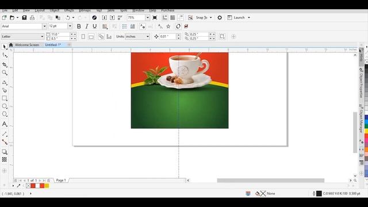Open the Options gear icon
368x207 pixels.
pyautogui.click(x=220, y=18)
